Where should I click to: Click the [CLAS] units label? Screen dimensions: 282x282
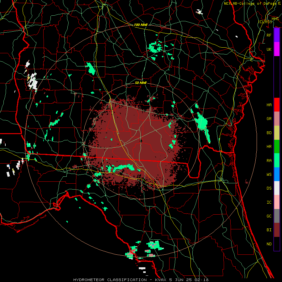265,22
